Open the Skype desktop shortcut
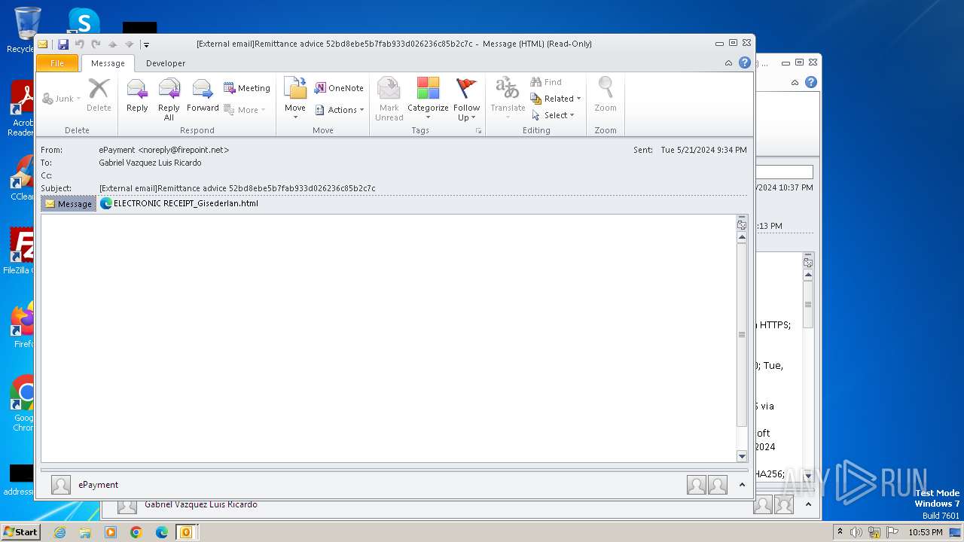Image resolution: width=964 pixels, height=542 pixels. pos(83,21)
